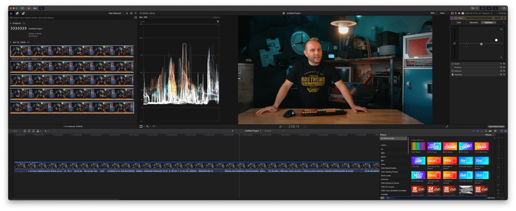The image size is (516, 211).
Task: Select the Studio A clip in timeline
Action: click(197, 167)
